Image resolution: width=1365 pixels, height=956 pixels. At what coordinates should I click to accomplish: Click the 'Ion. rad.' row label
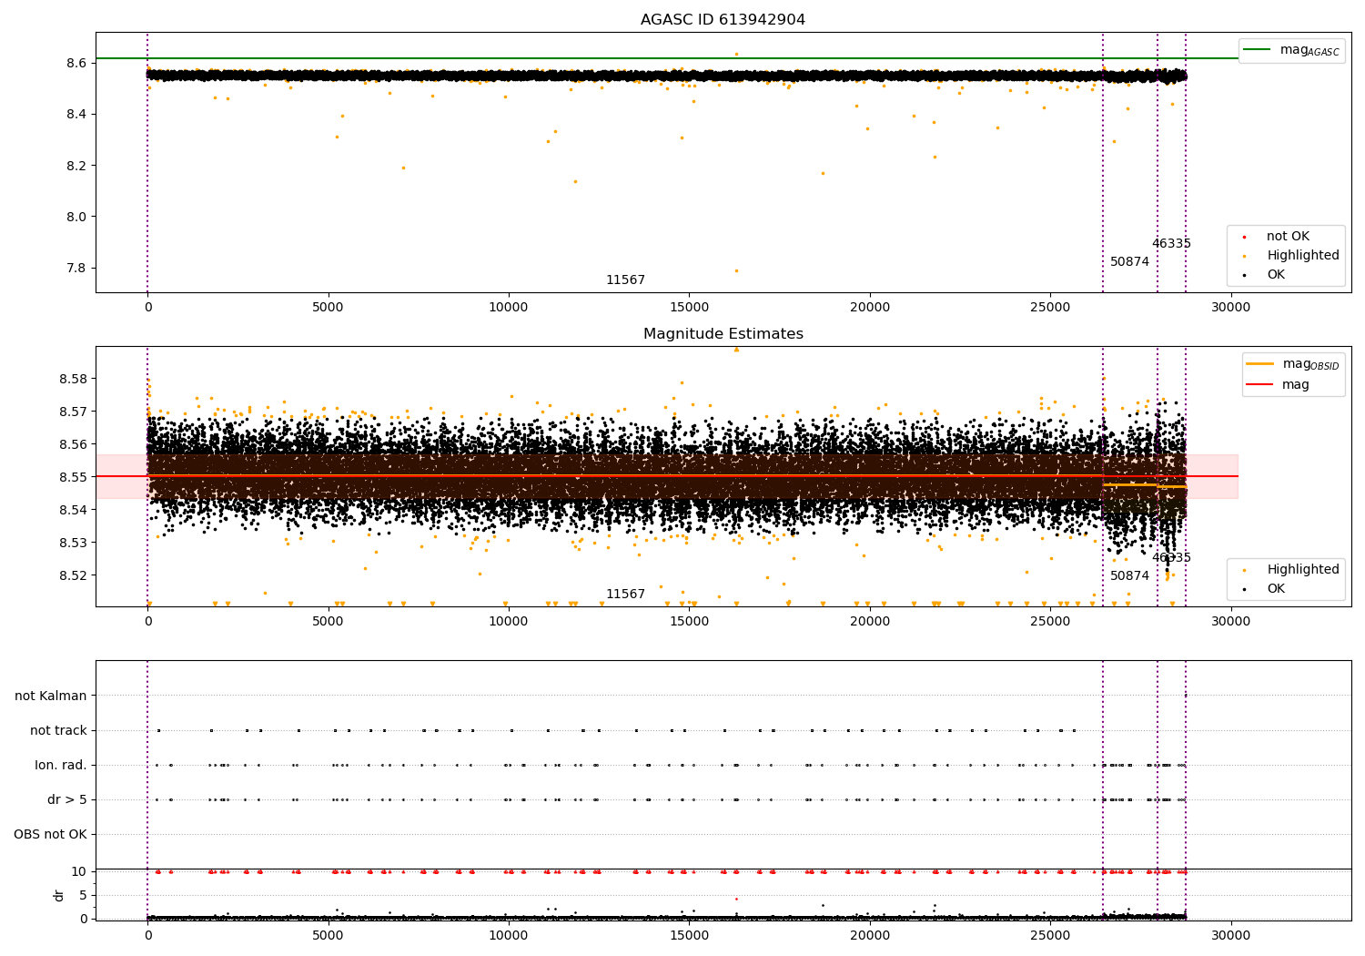pos(61,765)
